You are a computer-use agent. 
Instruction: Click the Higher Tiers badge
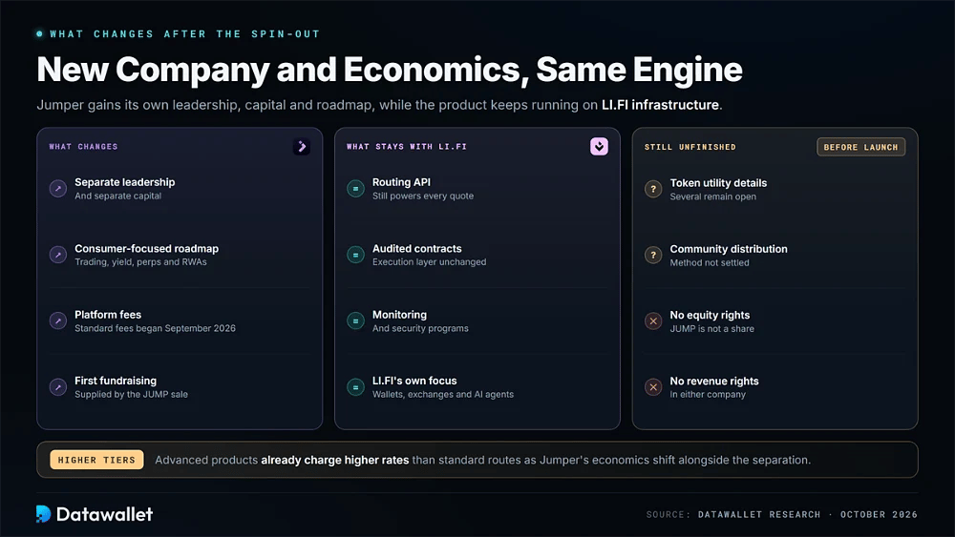[96, 460]
